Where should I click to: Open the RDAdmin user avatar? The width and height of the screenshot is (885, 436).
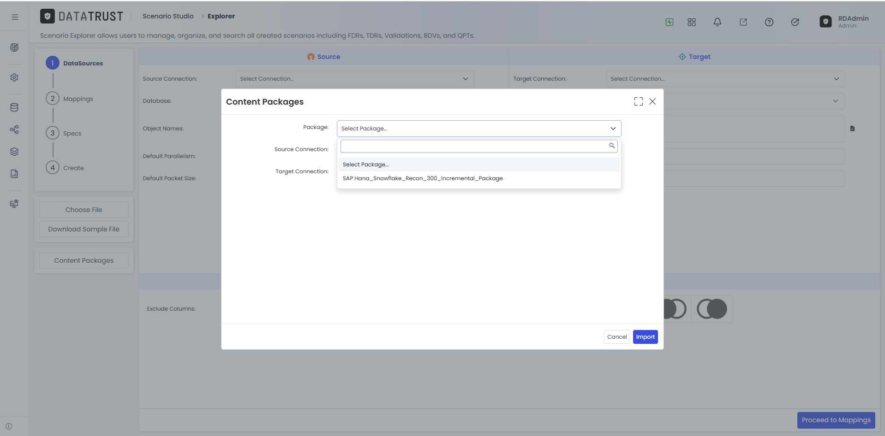click(x=825, y=22)
